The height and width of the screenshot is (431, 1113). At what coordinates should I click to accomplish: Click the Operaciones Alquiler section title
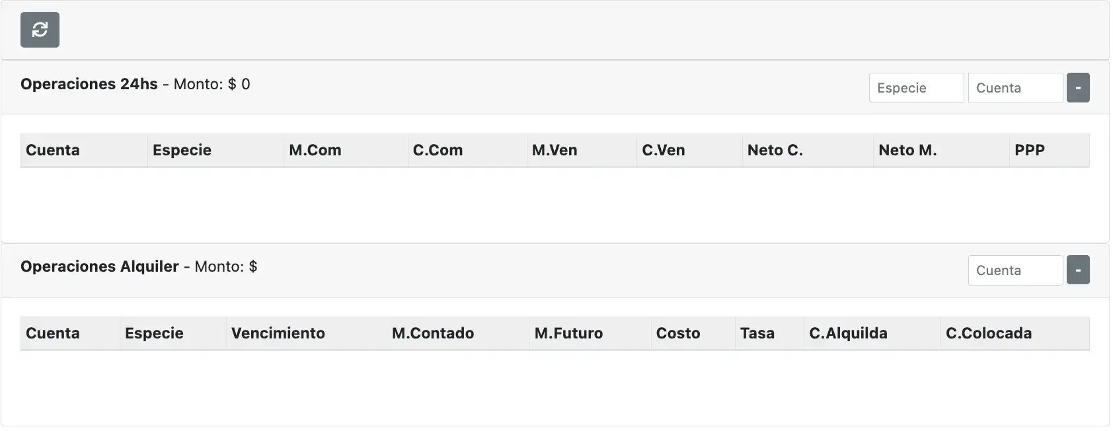100,266
